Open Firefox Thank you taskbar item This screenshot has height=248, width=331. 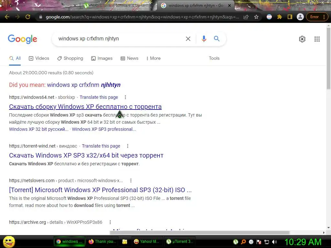pyautogui.click(x=102, y=242)
